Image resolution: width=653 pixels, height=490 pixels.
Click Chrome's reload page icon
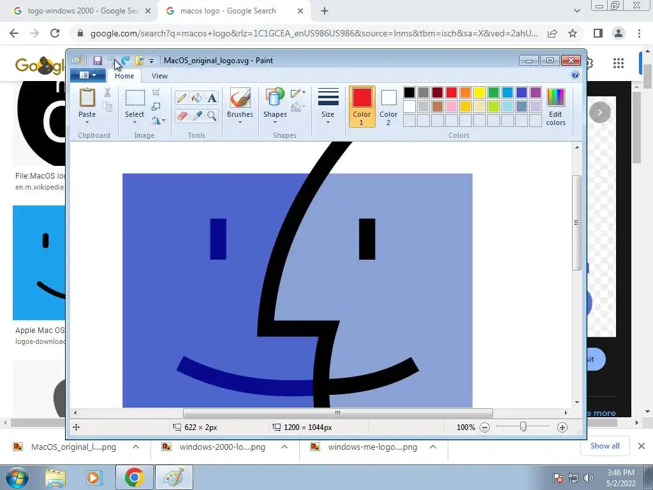click(55, 33)
